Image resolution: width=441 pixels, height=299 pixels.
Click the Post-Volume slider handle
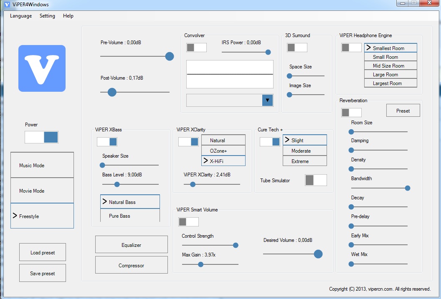pos(112,92)
